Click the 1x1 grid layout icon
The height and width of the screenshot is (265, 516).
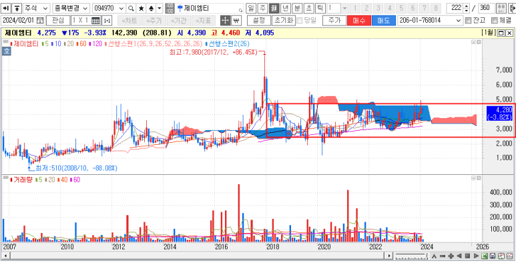(x=95, y=21)
